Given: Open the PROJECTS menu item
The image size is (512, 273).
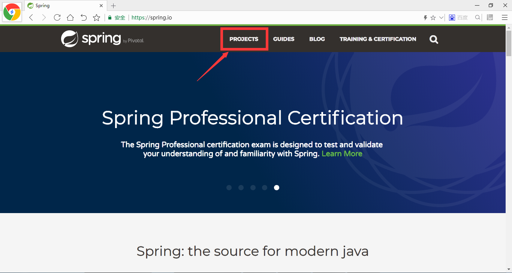Looking at the screenshot, I should pyautogui.click(x=244, y=39).
